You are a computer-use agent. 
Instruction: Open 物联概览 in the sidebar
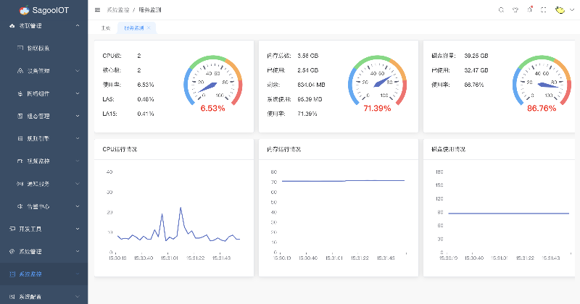(x=44, y=48)
